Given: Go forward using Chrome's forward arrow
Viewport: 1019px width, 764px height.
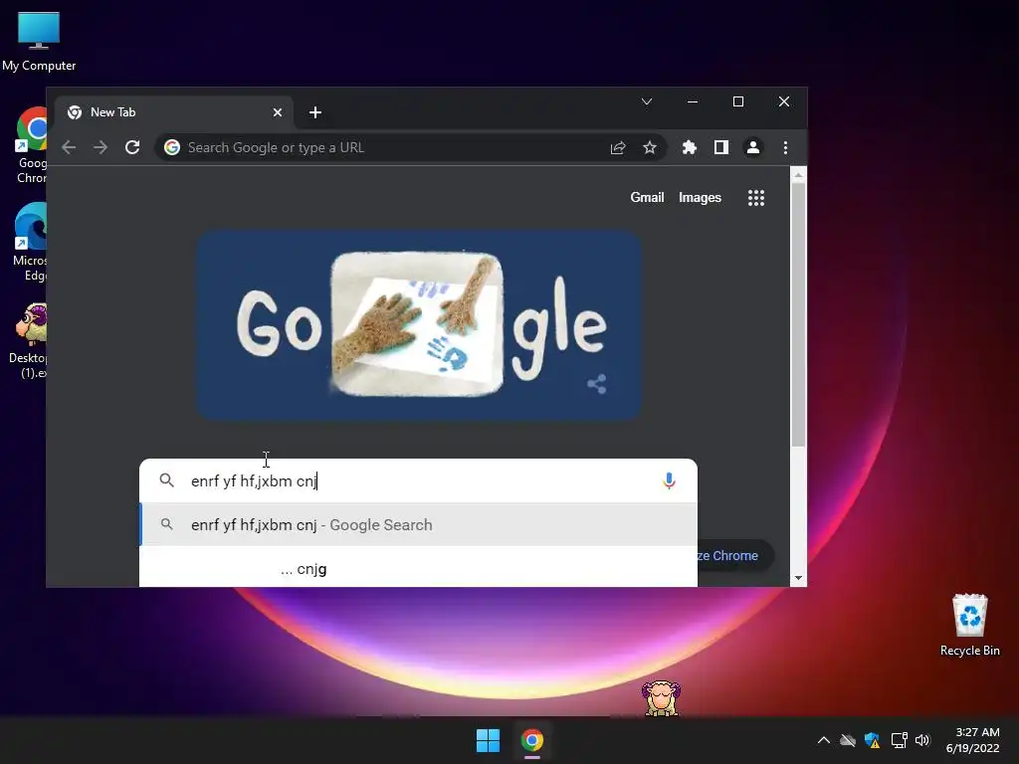Looking at the screenshot, I should pos(101,147).
